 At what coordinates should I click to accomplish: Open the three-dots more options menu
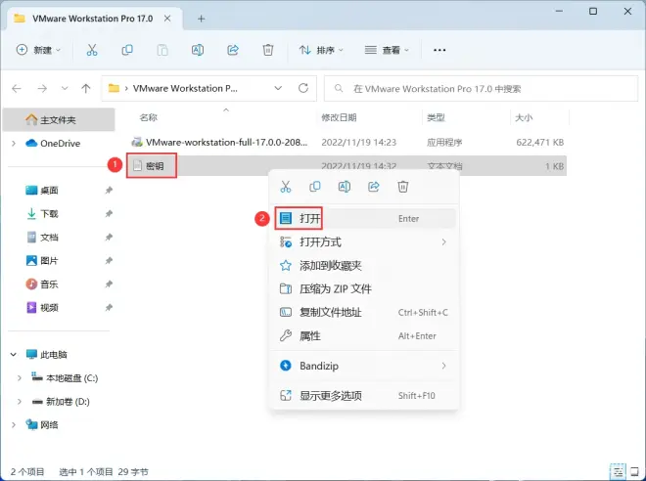tap(439, 50)
